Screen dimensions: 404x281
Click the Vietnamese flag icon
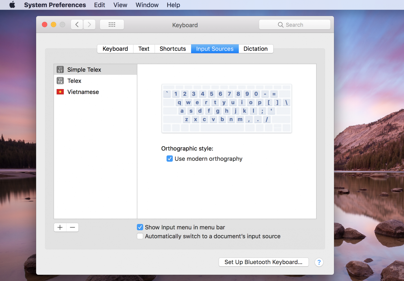click(x=60, y=92)
